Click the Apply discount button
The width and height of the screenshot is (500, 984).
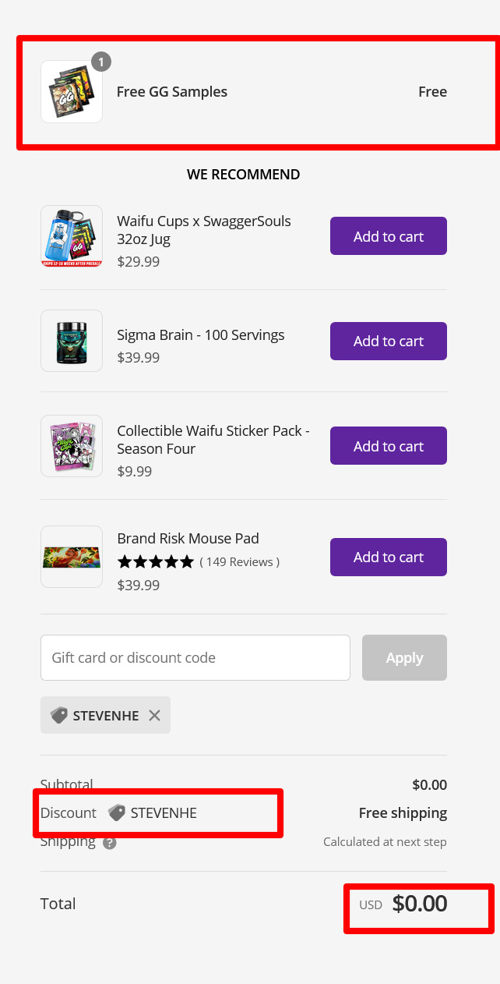(404, 657)
